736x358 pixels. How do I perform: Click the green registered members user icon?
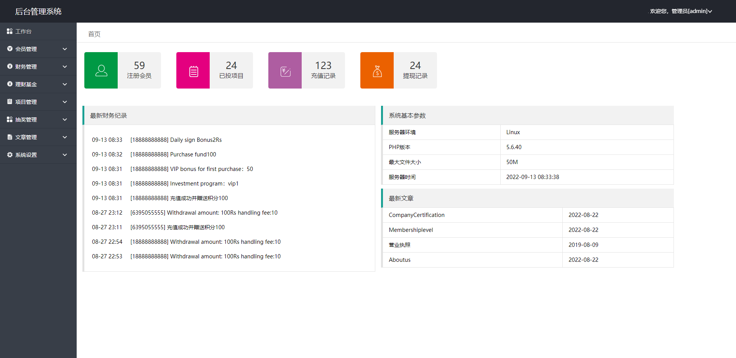[101, 71]
